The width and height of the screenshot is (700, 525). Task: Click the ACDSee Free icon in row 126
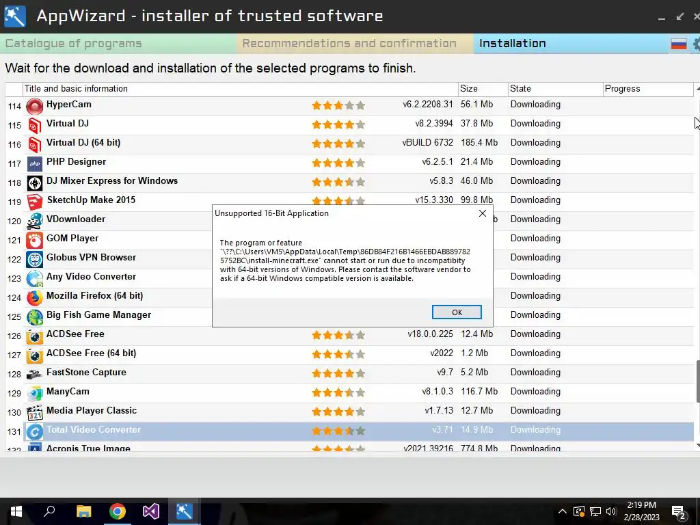tap(34, 336)
